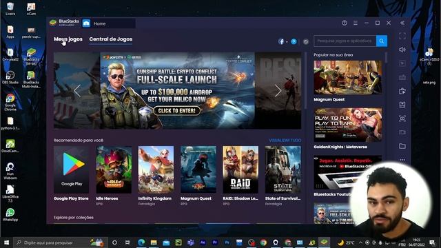Open WhatsApp desktop shortcut
Viewport: 441px width, 248px height.
click(10, 215)
